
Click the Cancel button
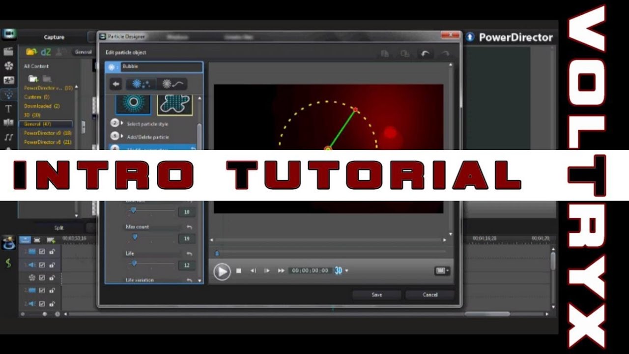tap(430, 295)
